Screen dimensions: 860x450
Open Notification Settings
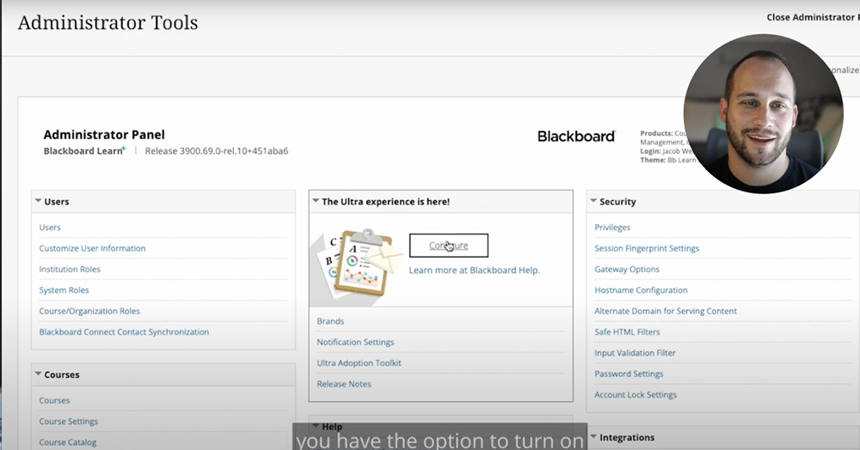(x=355, y=343)
